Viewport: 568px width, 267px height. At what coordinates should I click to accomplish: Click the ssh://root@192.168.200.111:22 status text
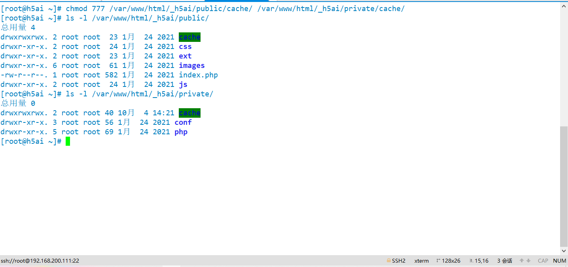tap(40, 261)
